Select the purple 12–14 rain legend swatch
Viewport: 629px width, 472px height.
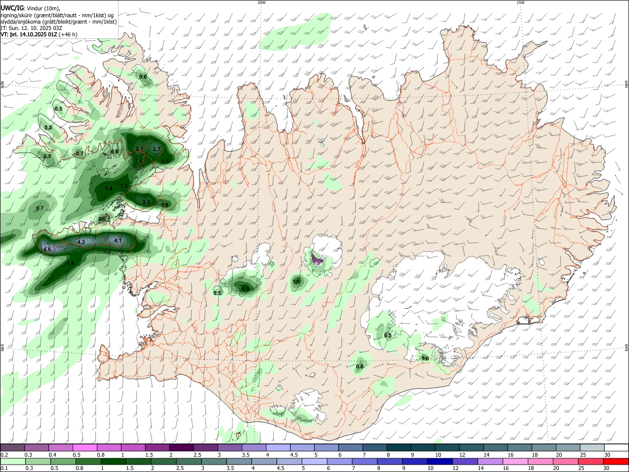[x=465, y=461]
